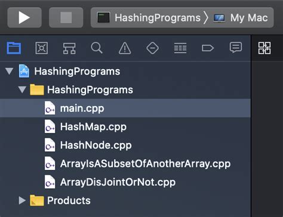Viewport: 283px width, 217px height.
Task: Open the Report navigator speech bubble
Action: 236,48
